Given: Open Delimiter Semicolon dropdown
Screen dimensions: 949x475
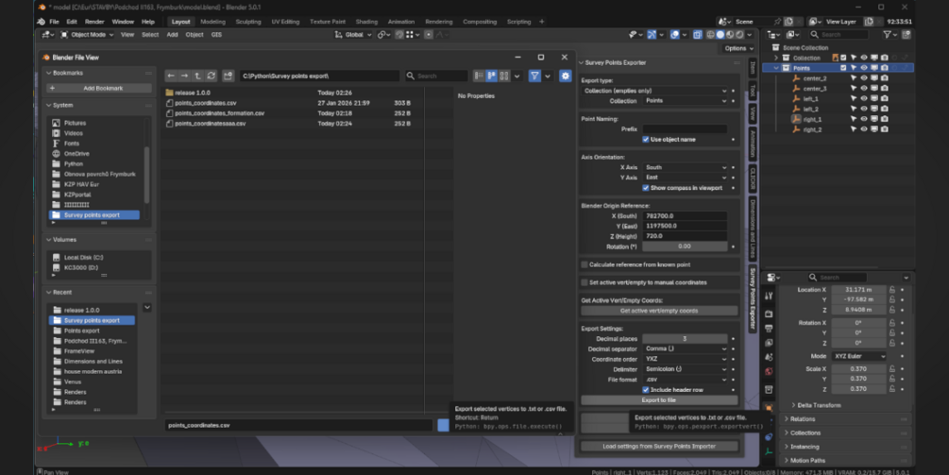Looking at the screenshot, I should click(685, 369).
